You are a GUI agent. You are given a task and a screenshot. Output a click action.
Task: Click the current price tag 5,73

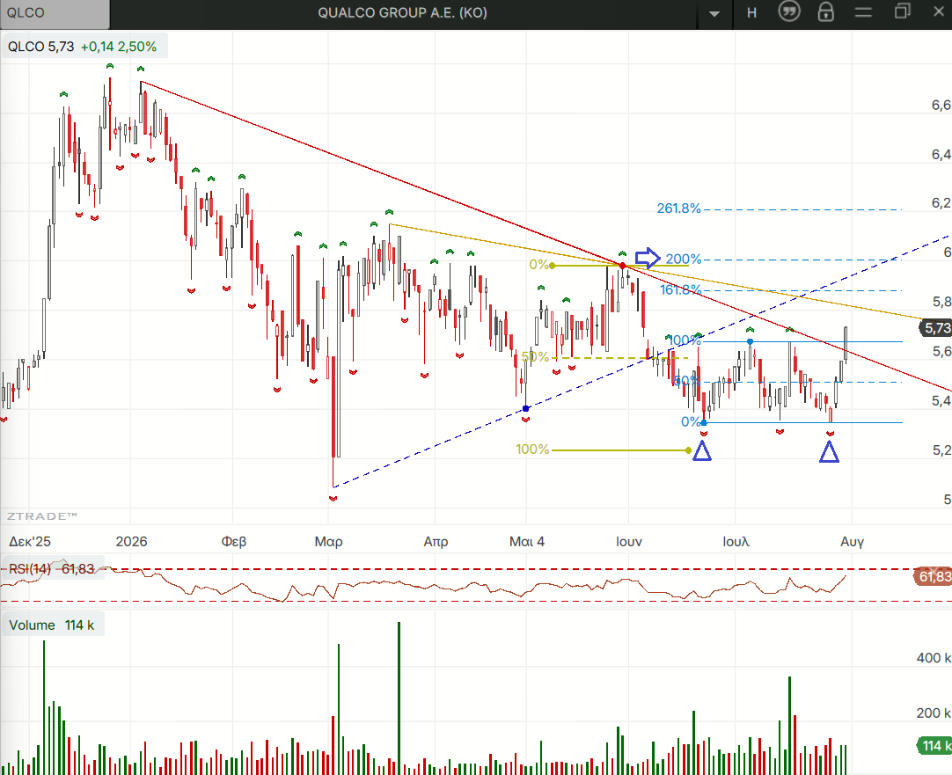coord(936,328)
